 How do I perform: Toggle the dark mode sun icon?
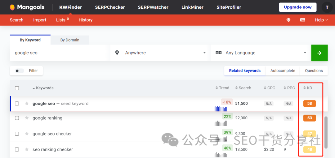coord(288,20)
